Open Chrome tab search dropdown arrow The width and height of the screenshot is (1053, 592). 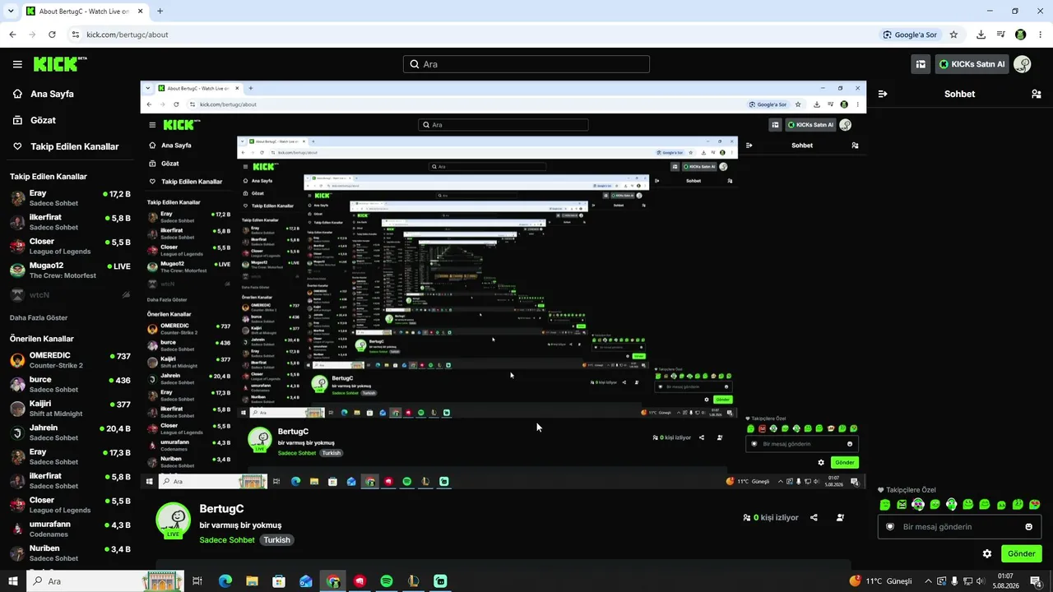(x=11, y=12)
